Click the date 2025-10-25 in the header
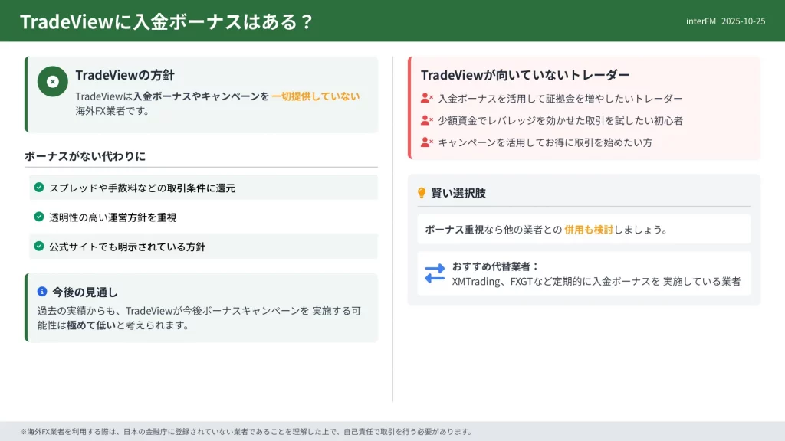This screenshot has height=441, width=785. (743, 21)
